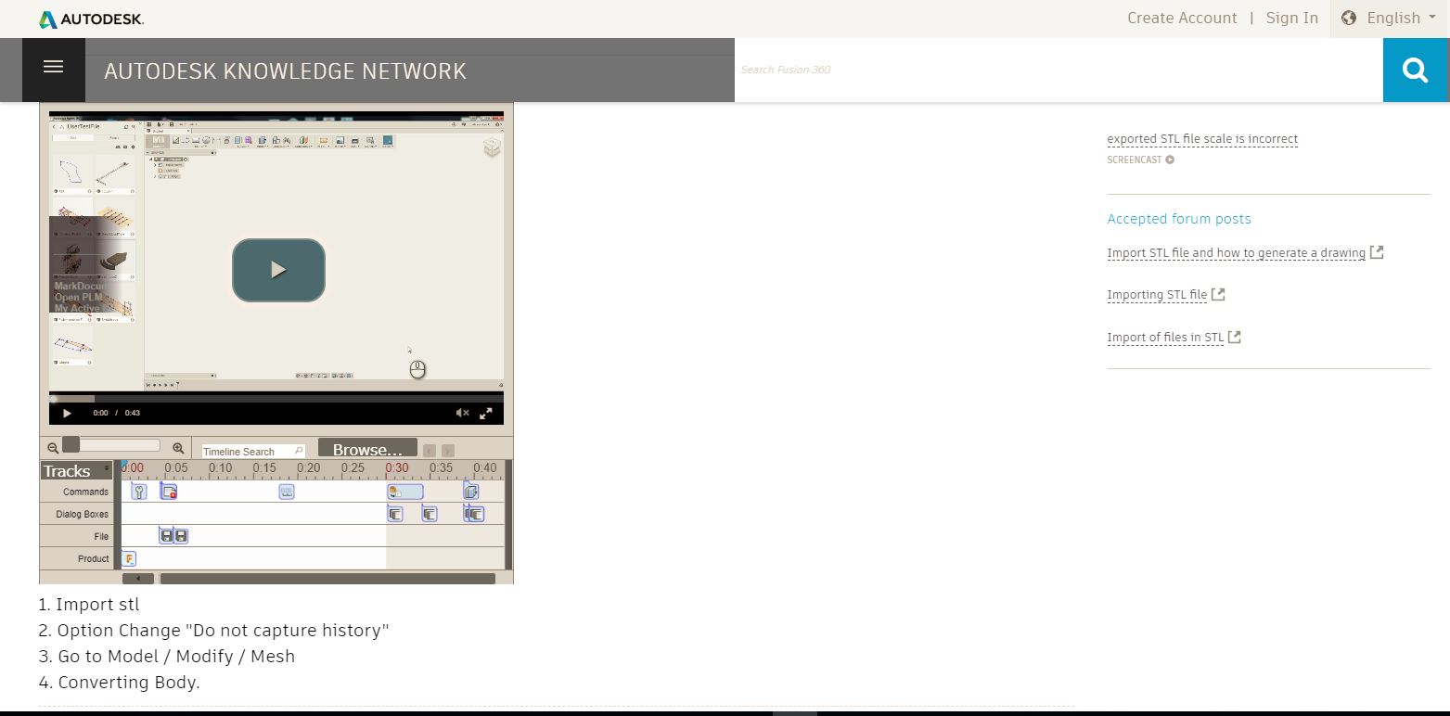Click step text '4. Converting Body.'
The width and height of the screenshot is (1450, 716).
point(120,683)
